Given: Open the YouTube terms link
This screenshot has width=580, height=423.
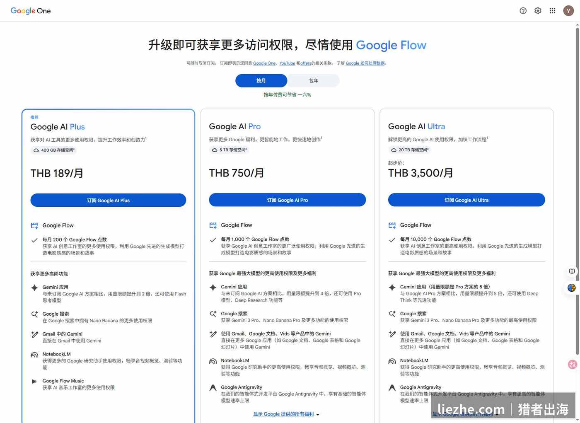Looking at the screenshot, I should (x=287, y=63).
